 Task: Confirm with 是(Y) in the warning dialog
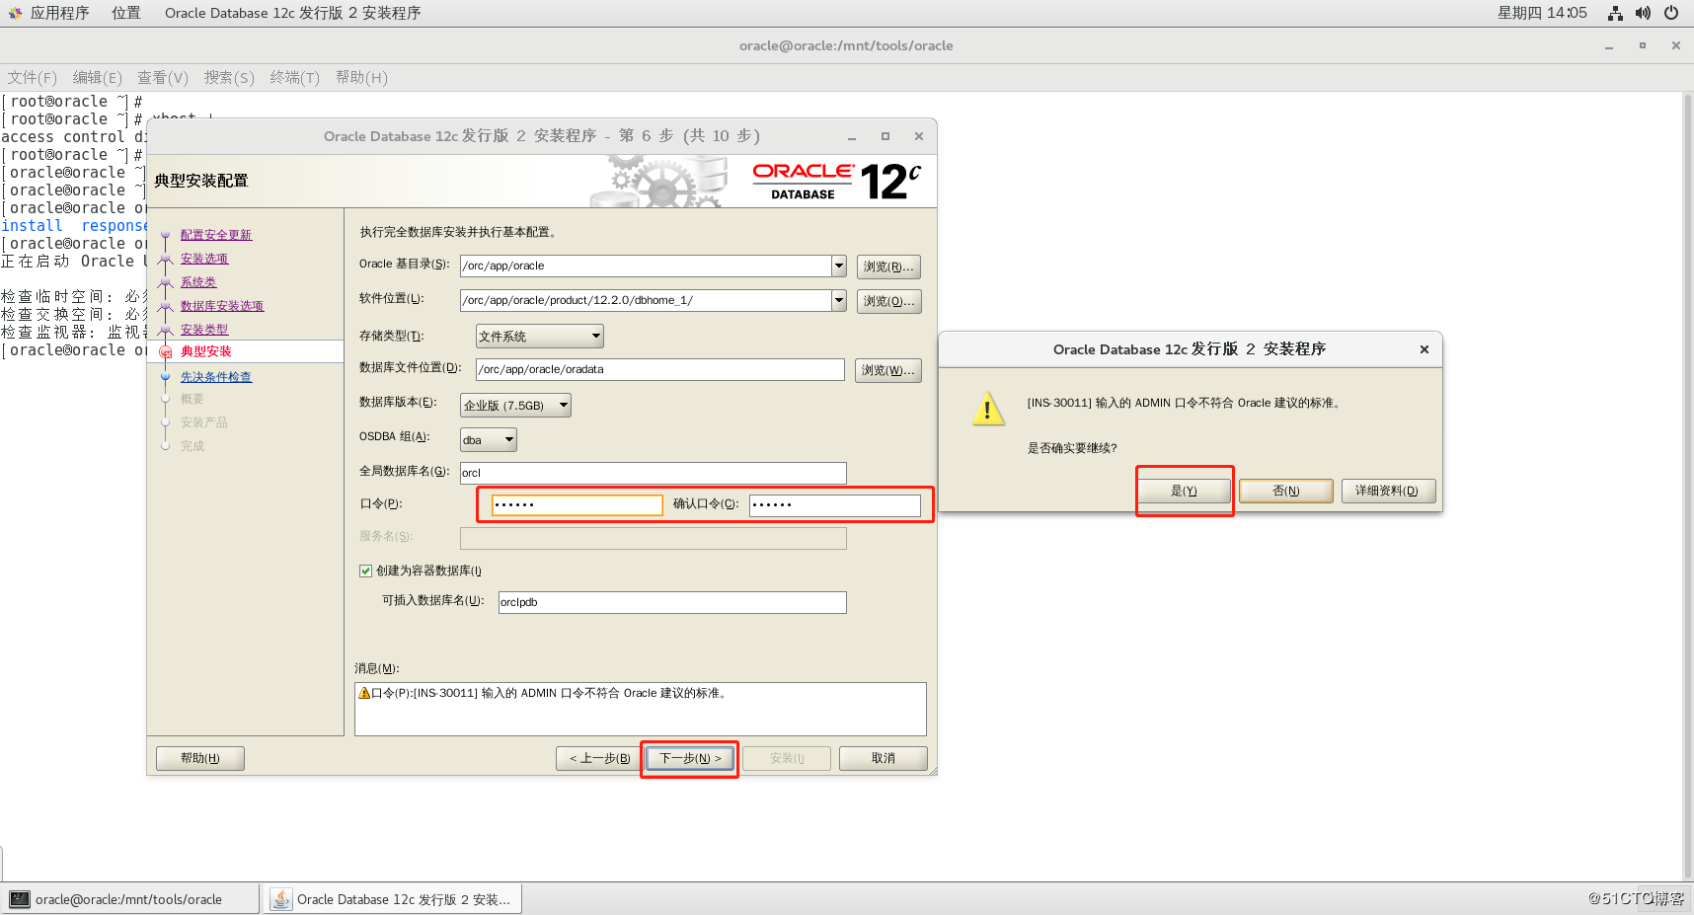tap(1184, 491)
